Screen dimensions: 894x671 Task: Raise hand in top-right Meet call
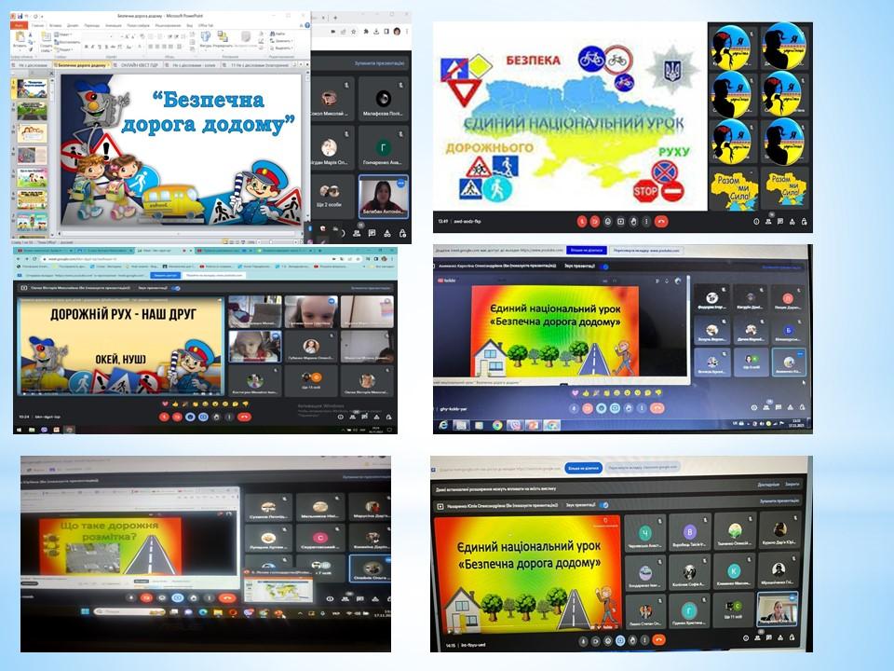click(x=633, y=222)
